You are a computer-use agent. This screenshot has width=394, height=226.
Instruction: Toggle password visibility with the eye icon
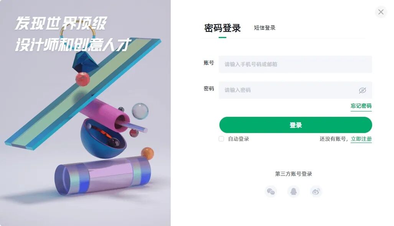(362, 90)
